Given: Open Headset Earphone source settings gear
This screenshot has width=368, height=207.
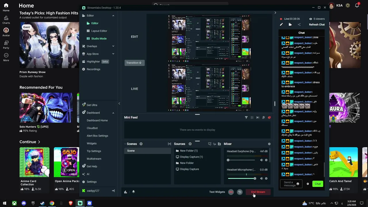Looking at the screenshot, I should point(266,160).
